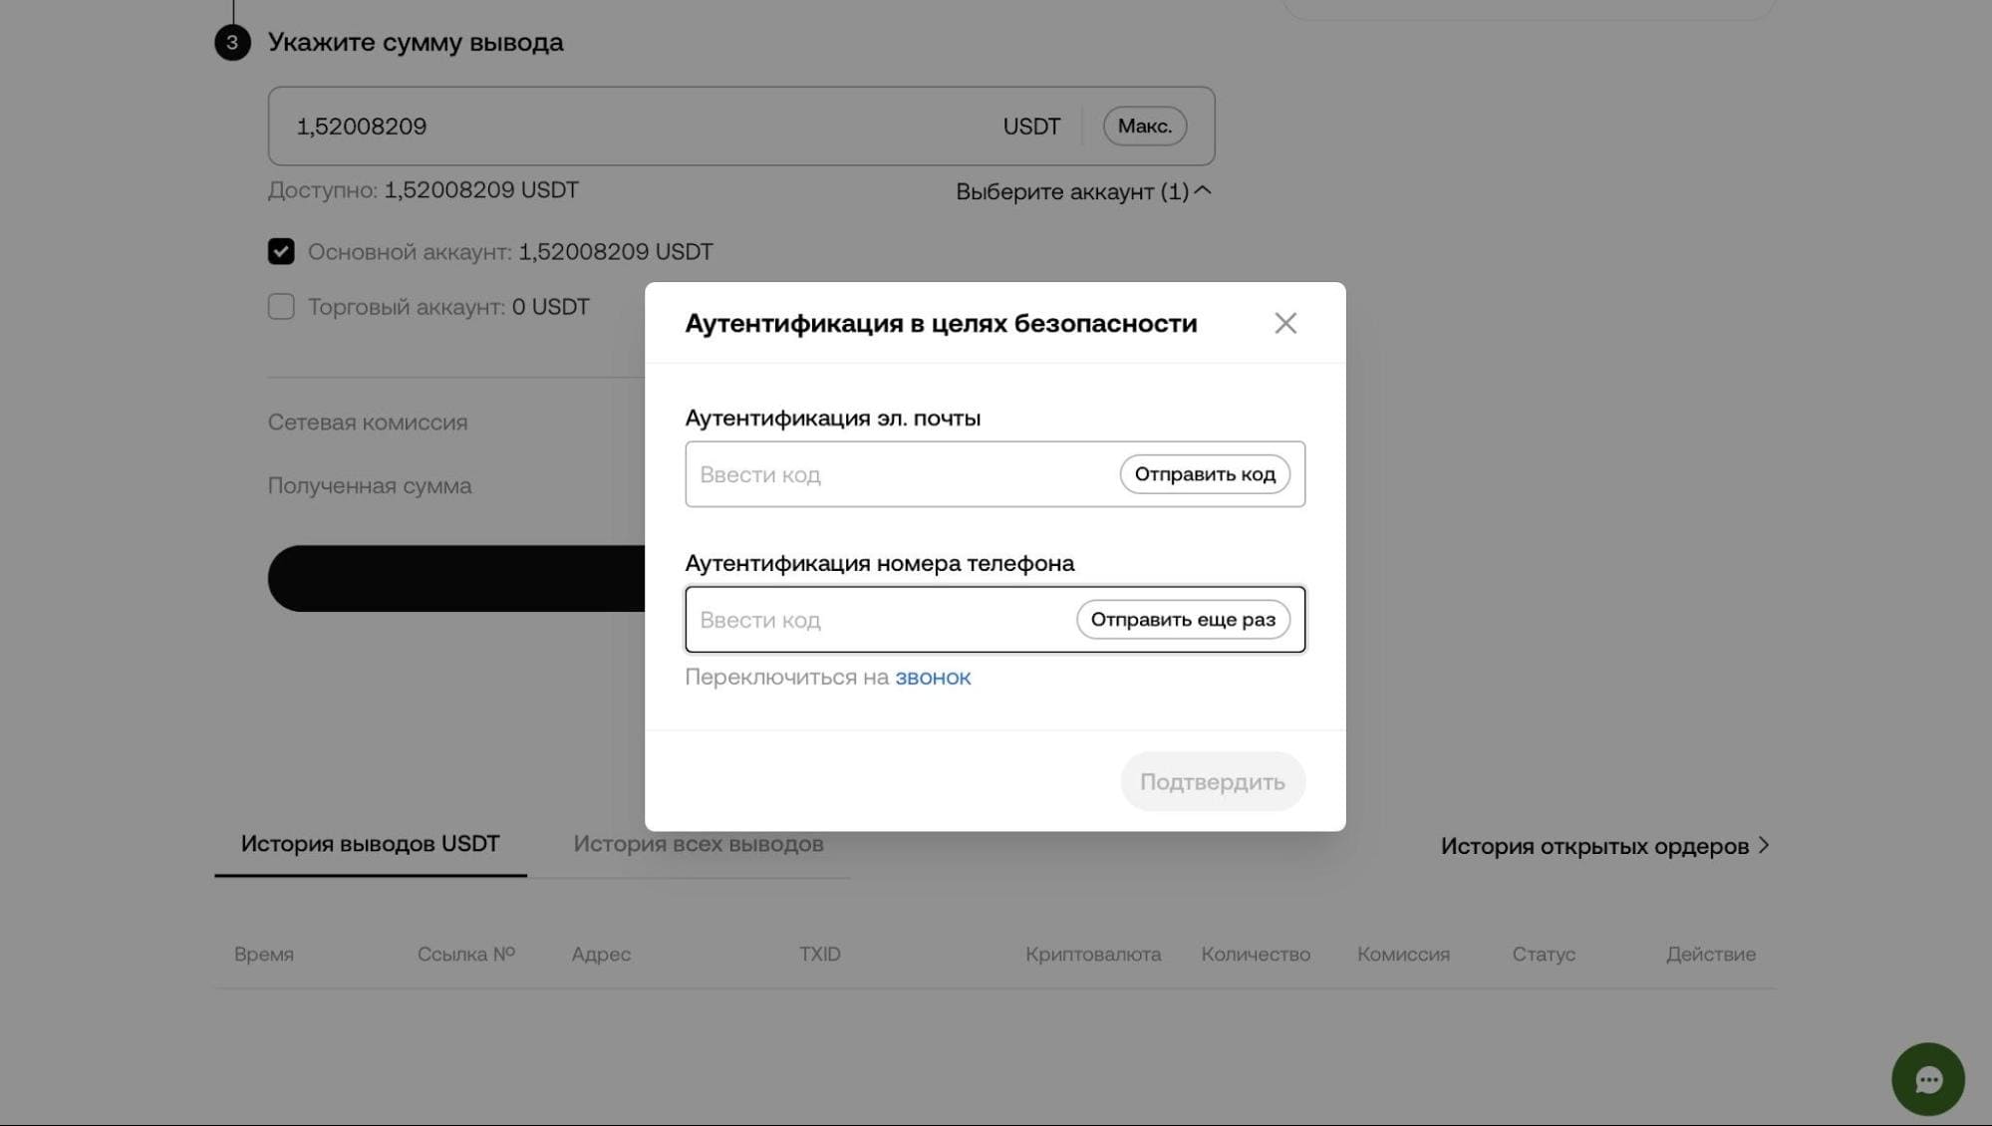Click the Действие column header
Screen dimensions: 1992x1126
click(1711, 955)
